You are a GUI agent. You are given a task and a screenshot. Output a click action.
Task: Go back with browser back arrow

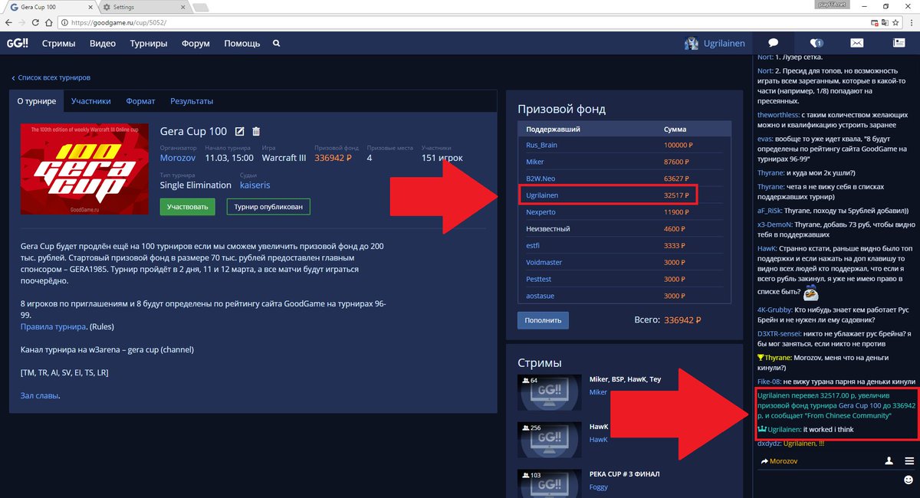tap(10, 23)
